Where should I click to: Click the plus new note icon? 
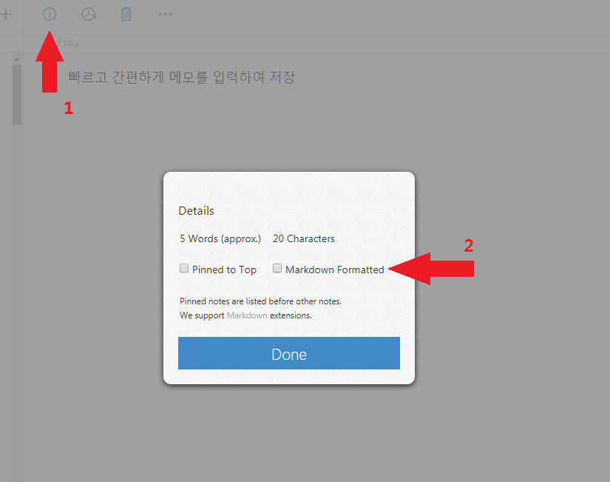tap(5, 14)
